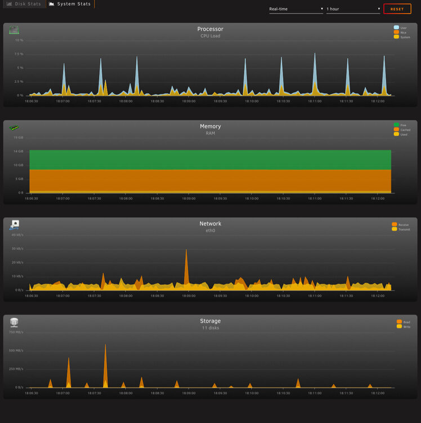This screenshot has width=421, height=423.
Task: Click the Network eth0 port icon
Action: (x=15, y=224)
